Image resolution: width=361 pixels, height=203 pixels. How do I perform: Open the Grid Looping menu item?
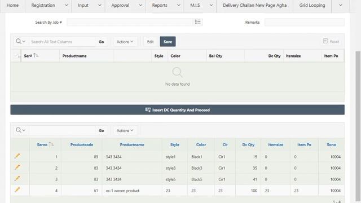point(312,5)
